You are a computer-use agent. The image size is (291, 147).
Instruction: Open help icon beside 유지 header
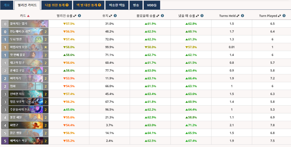(115, 16)
